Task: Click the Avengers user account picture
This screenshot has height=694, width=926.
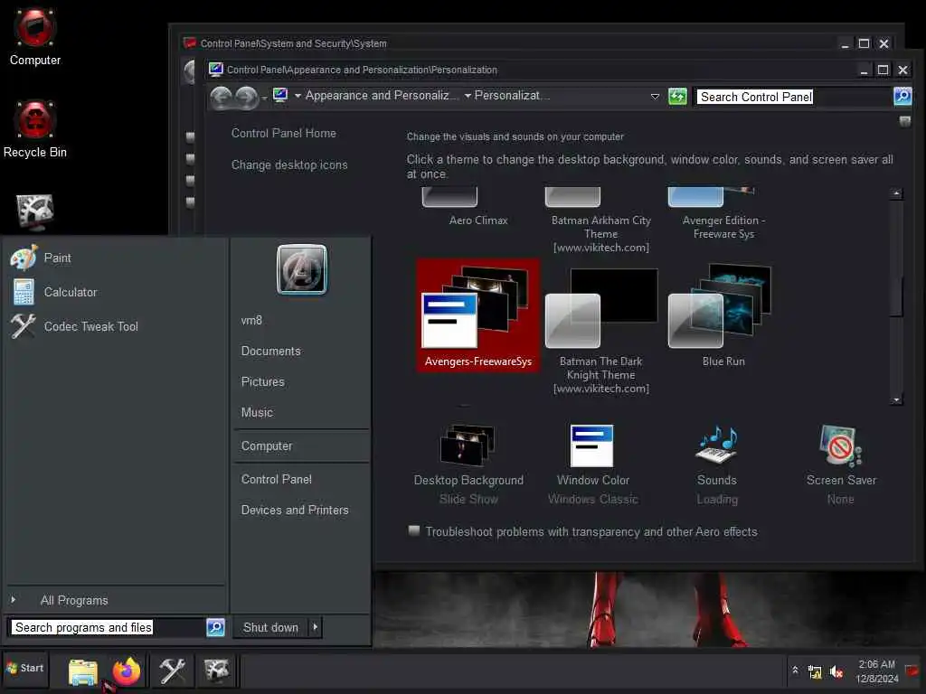Action: pos(301,269)
